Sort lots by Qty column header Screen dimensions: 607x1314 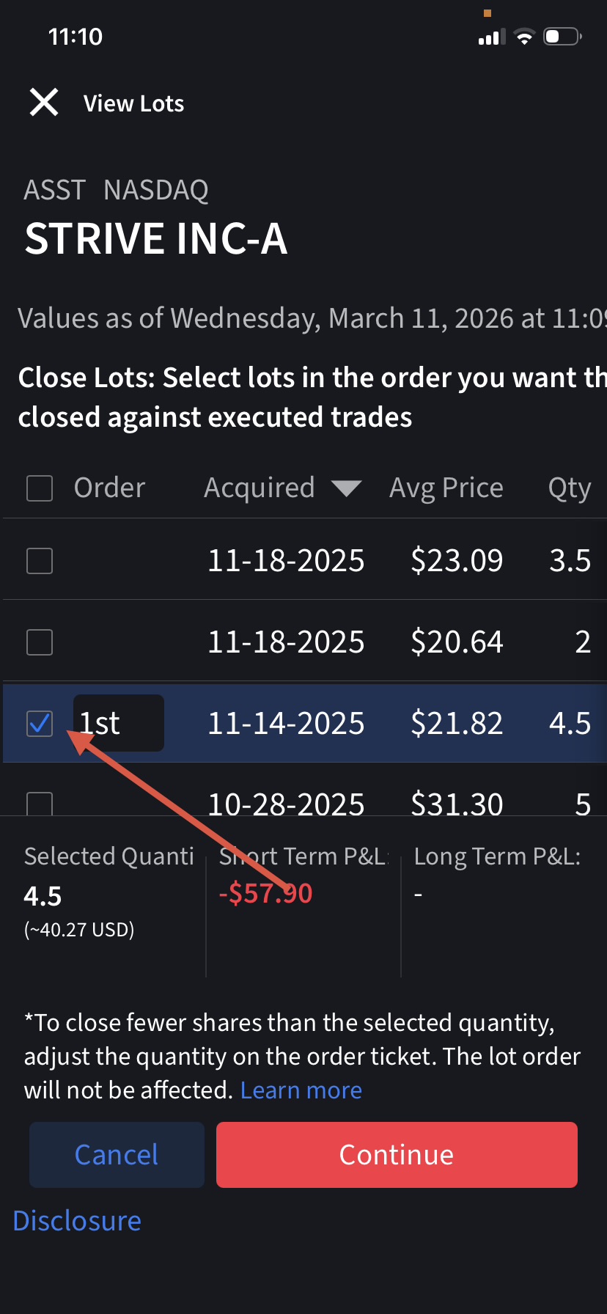coord(570,488)
